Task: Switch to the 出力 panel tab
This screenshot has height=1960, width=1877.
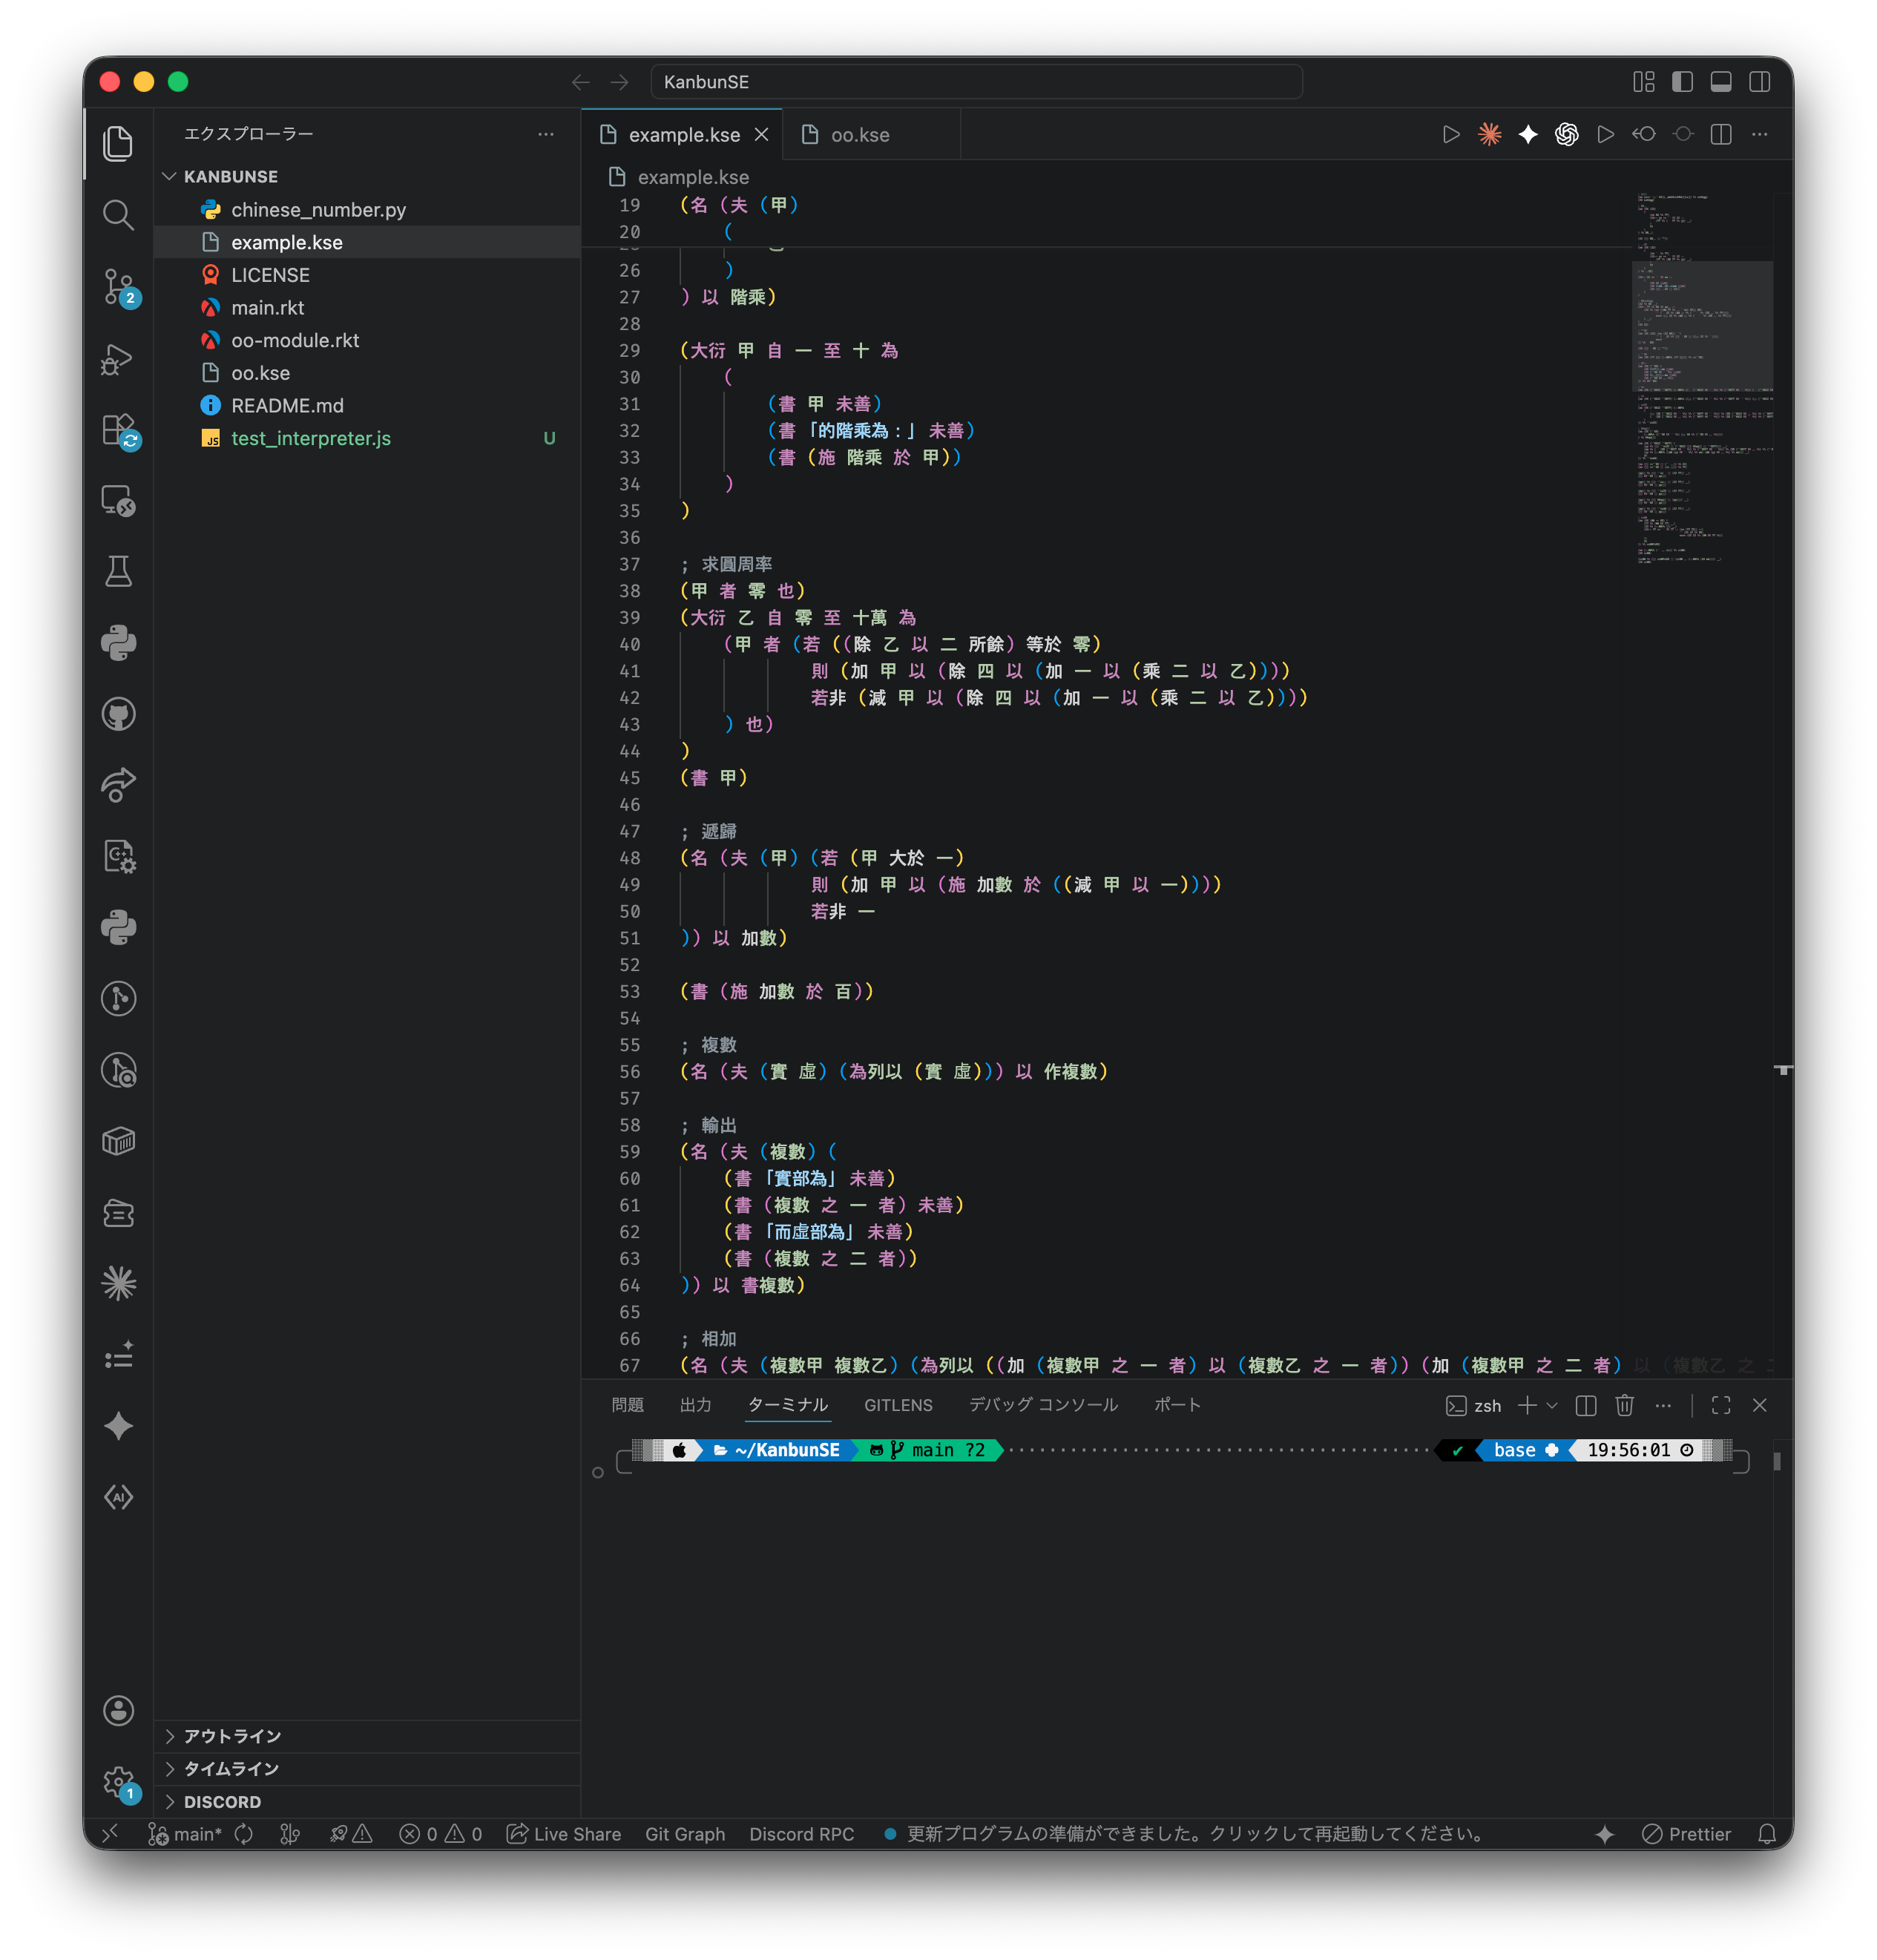Action: (x=695, y=1405)
